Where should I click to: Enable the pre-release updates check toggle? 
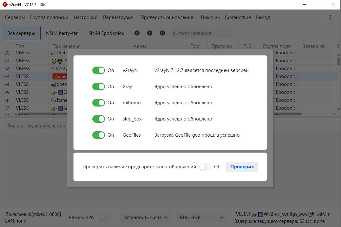pyautogui.click(x=205, y=167)
